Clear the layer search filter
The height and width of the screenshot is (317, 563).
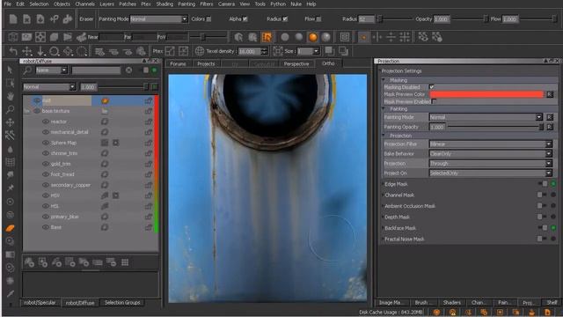click(129, 70)
